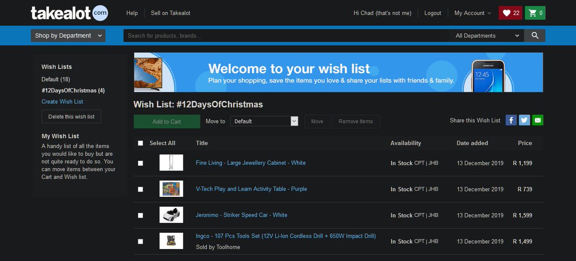Open Jeronimo Striker Speed Car link
This screenshot has width=576, height=261.
241,215
